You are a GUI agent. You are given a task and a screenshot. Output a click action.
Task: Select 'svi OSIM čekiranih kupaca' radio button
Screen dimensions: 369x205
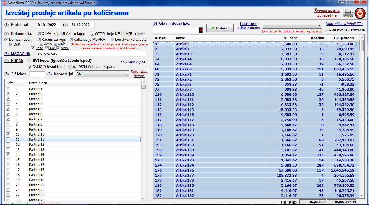pyautogui.click(x=70, y=67)
